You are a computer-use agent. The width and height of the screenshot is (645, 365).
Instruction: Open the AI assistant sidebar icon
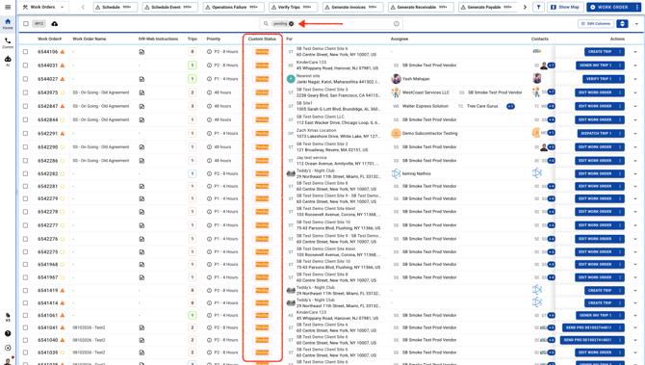pyautogui.click(x=8, y=61)
